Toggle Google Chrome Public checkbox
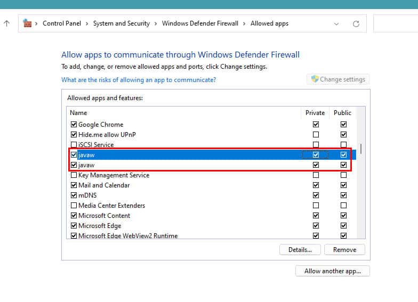The image size is (418, 302). coord(343,125)
